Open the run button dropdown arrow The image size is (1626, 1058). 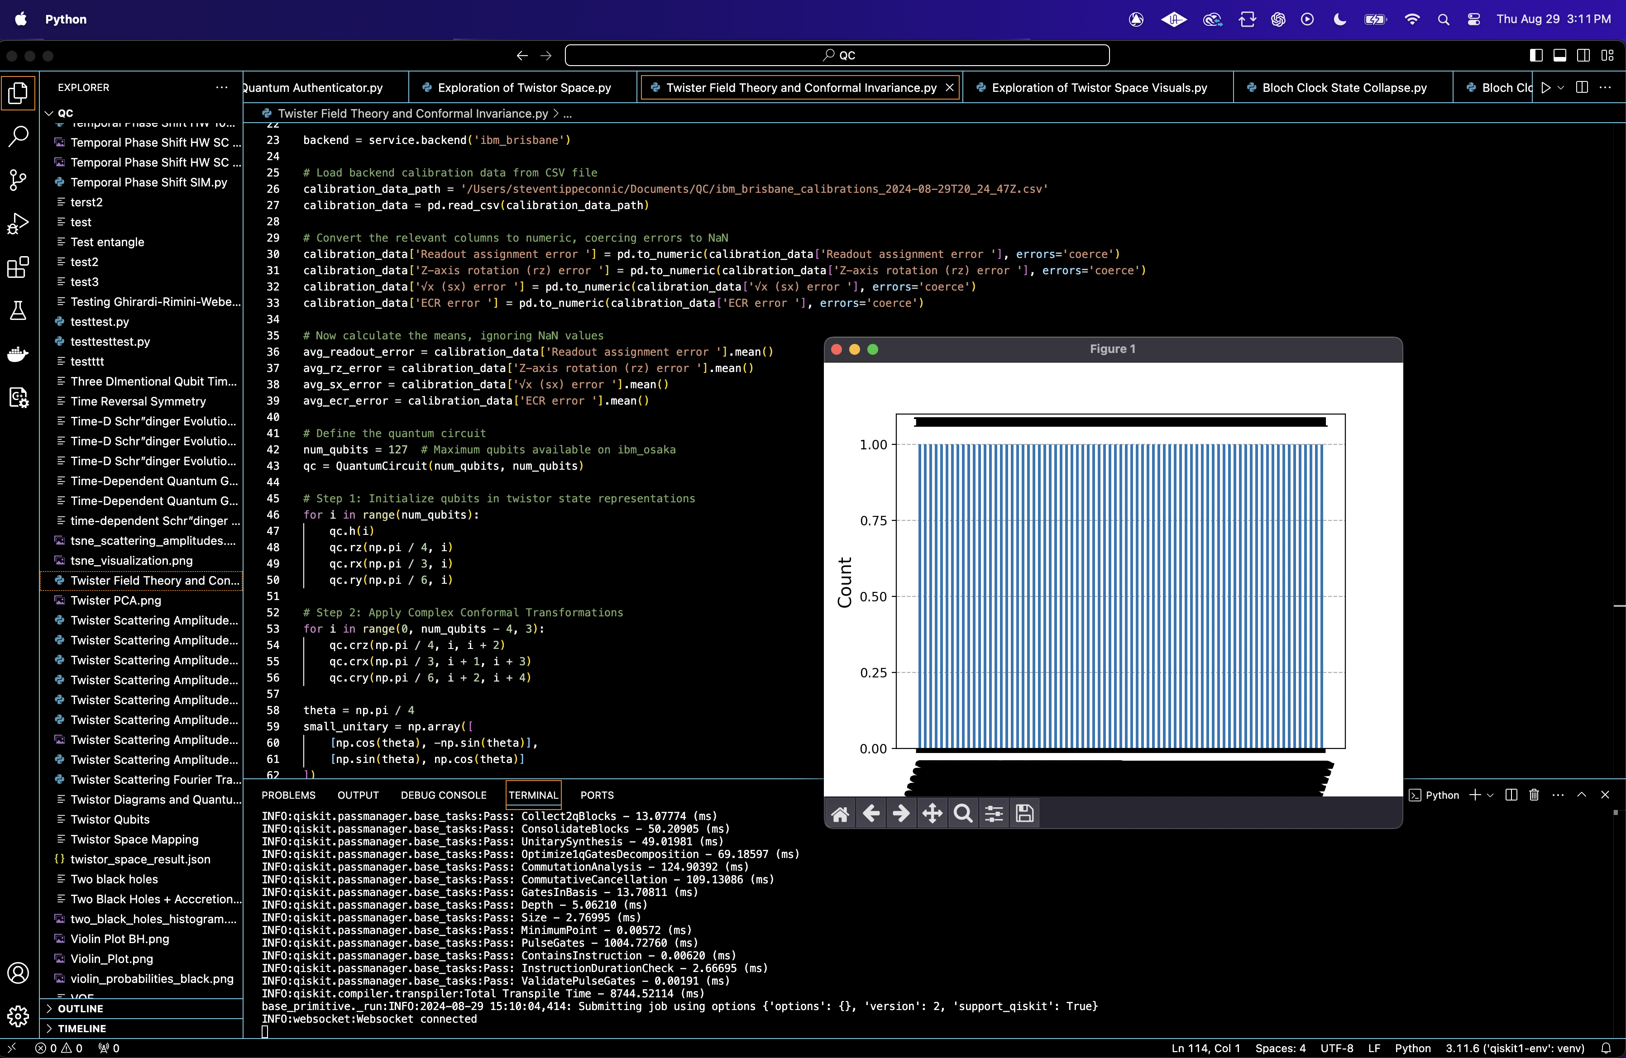pos(1561,87)
